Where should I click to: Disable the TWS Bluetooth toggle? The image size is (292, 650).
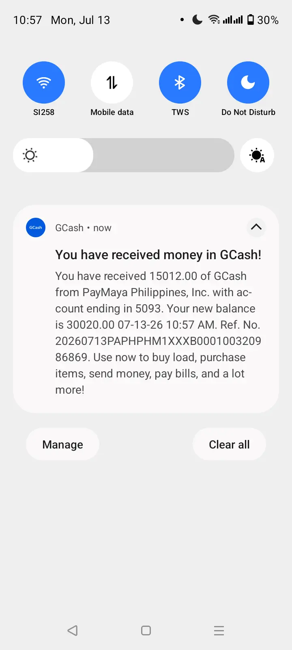click(x=180, y=82)
